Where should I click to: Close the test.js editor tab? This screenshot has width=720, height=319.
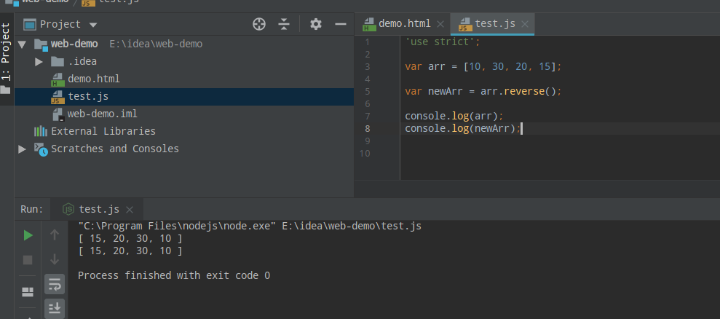[x=526, y=24]
